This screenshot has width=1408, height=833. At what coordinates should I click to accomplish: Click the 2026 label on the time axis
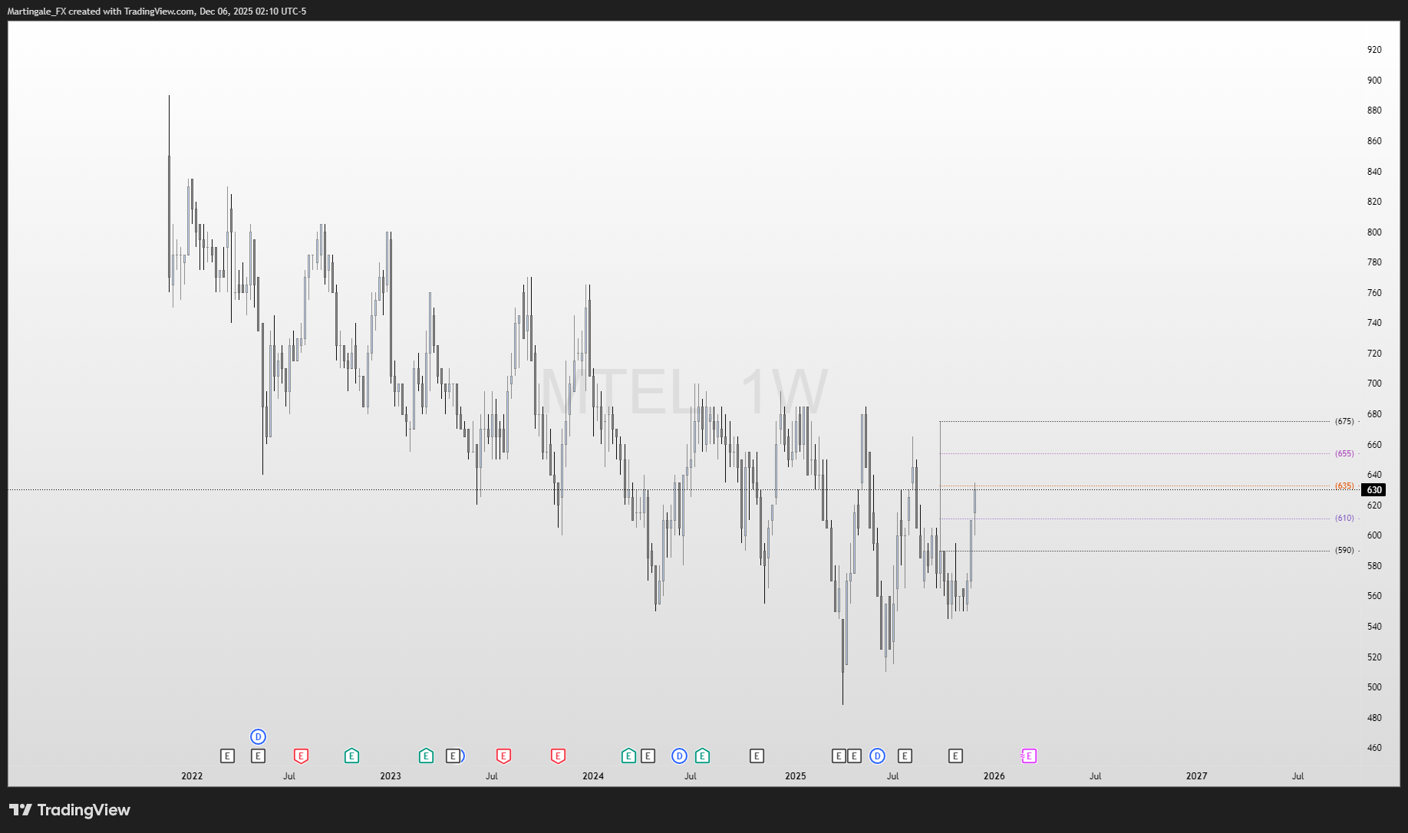(994, 776)
